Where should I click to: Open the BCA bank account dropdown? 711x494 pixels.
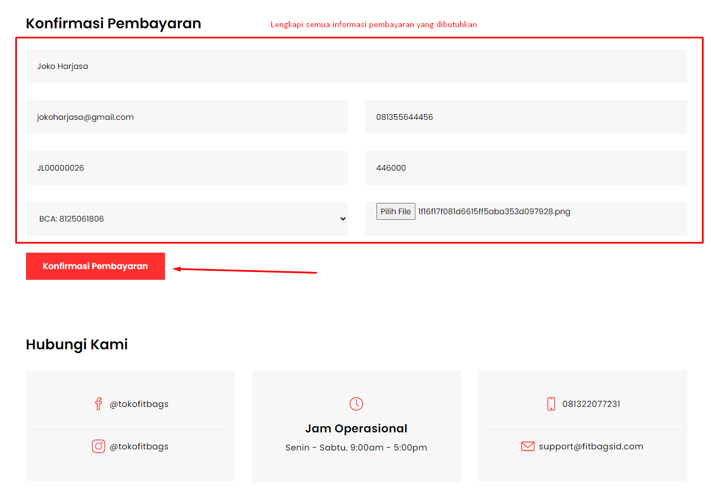tap(187, 219)
